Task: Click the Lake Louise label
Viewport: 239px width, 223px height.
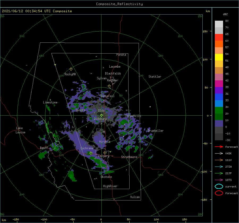Action: click(x=20, y=130)
